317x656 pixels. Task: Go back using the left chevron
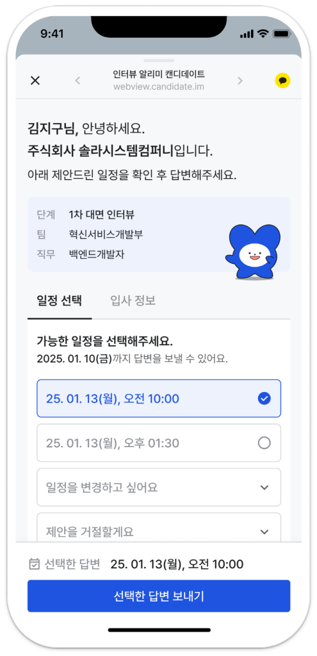[77, 81]
